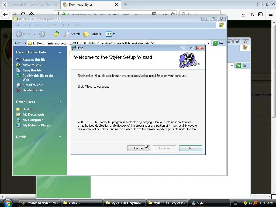
Task: Open Back history dropdown arrow
Action: click(34, 34)
